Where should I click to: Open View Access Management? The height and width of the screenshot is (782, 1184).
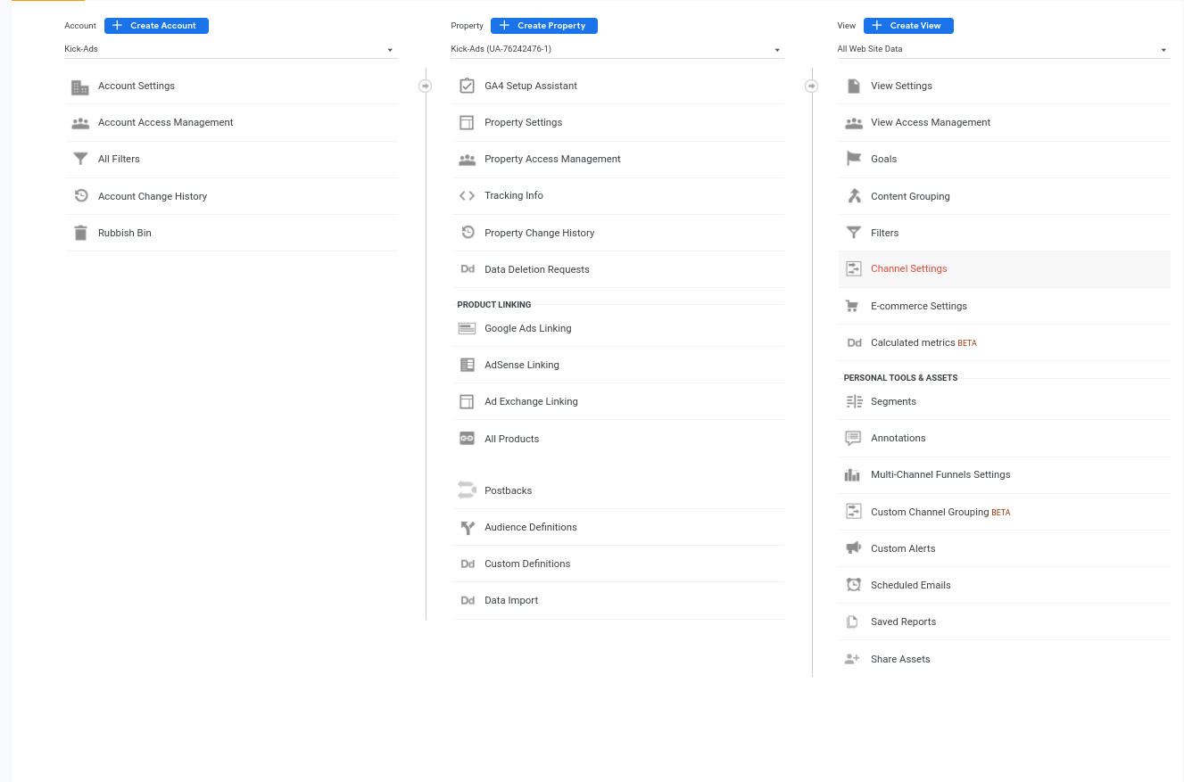click(1004, 122)
